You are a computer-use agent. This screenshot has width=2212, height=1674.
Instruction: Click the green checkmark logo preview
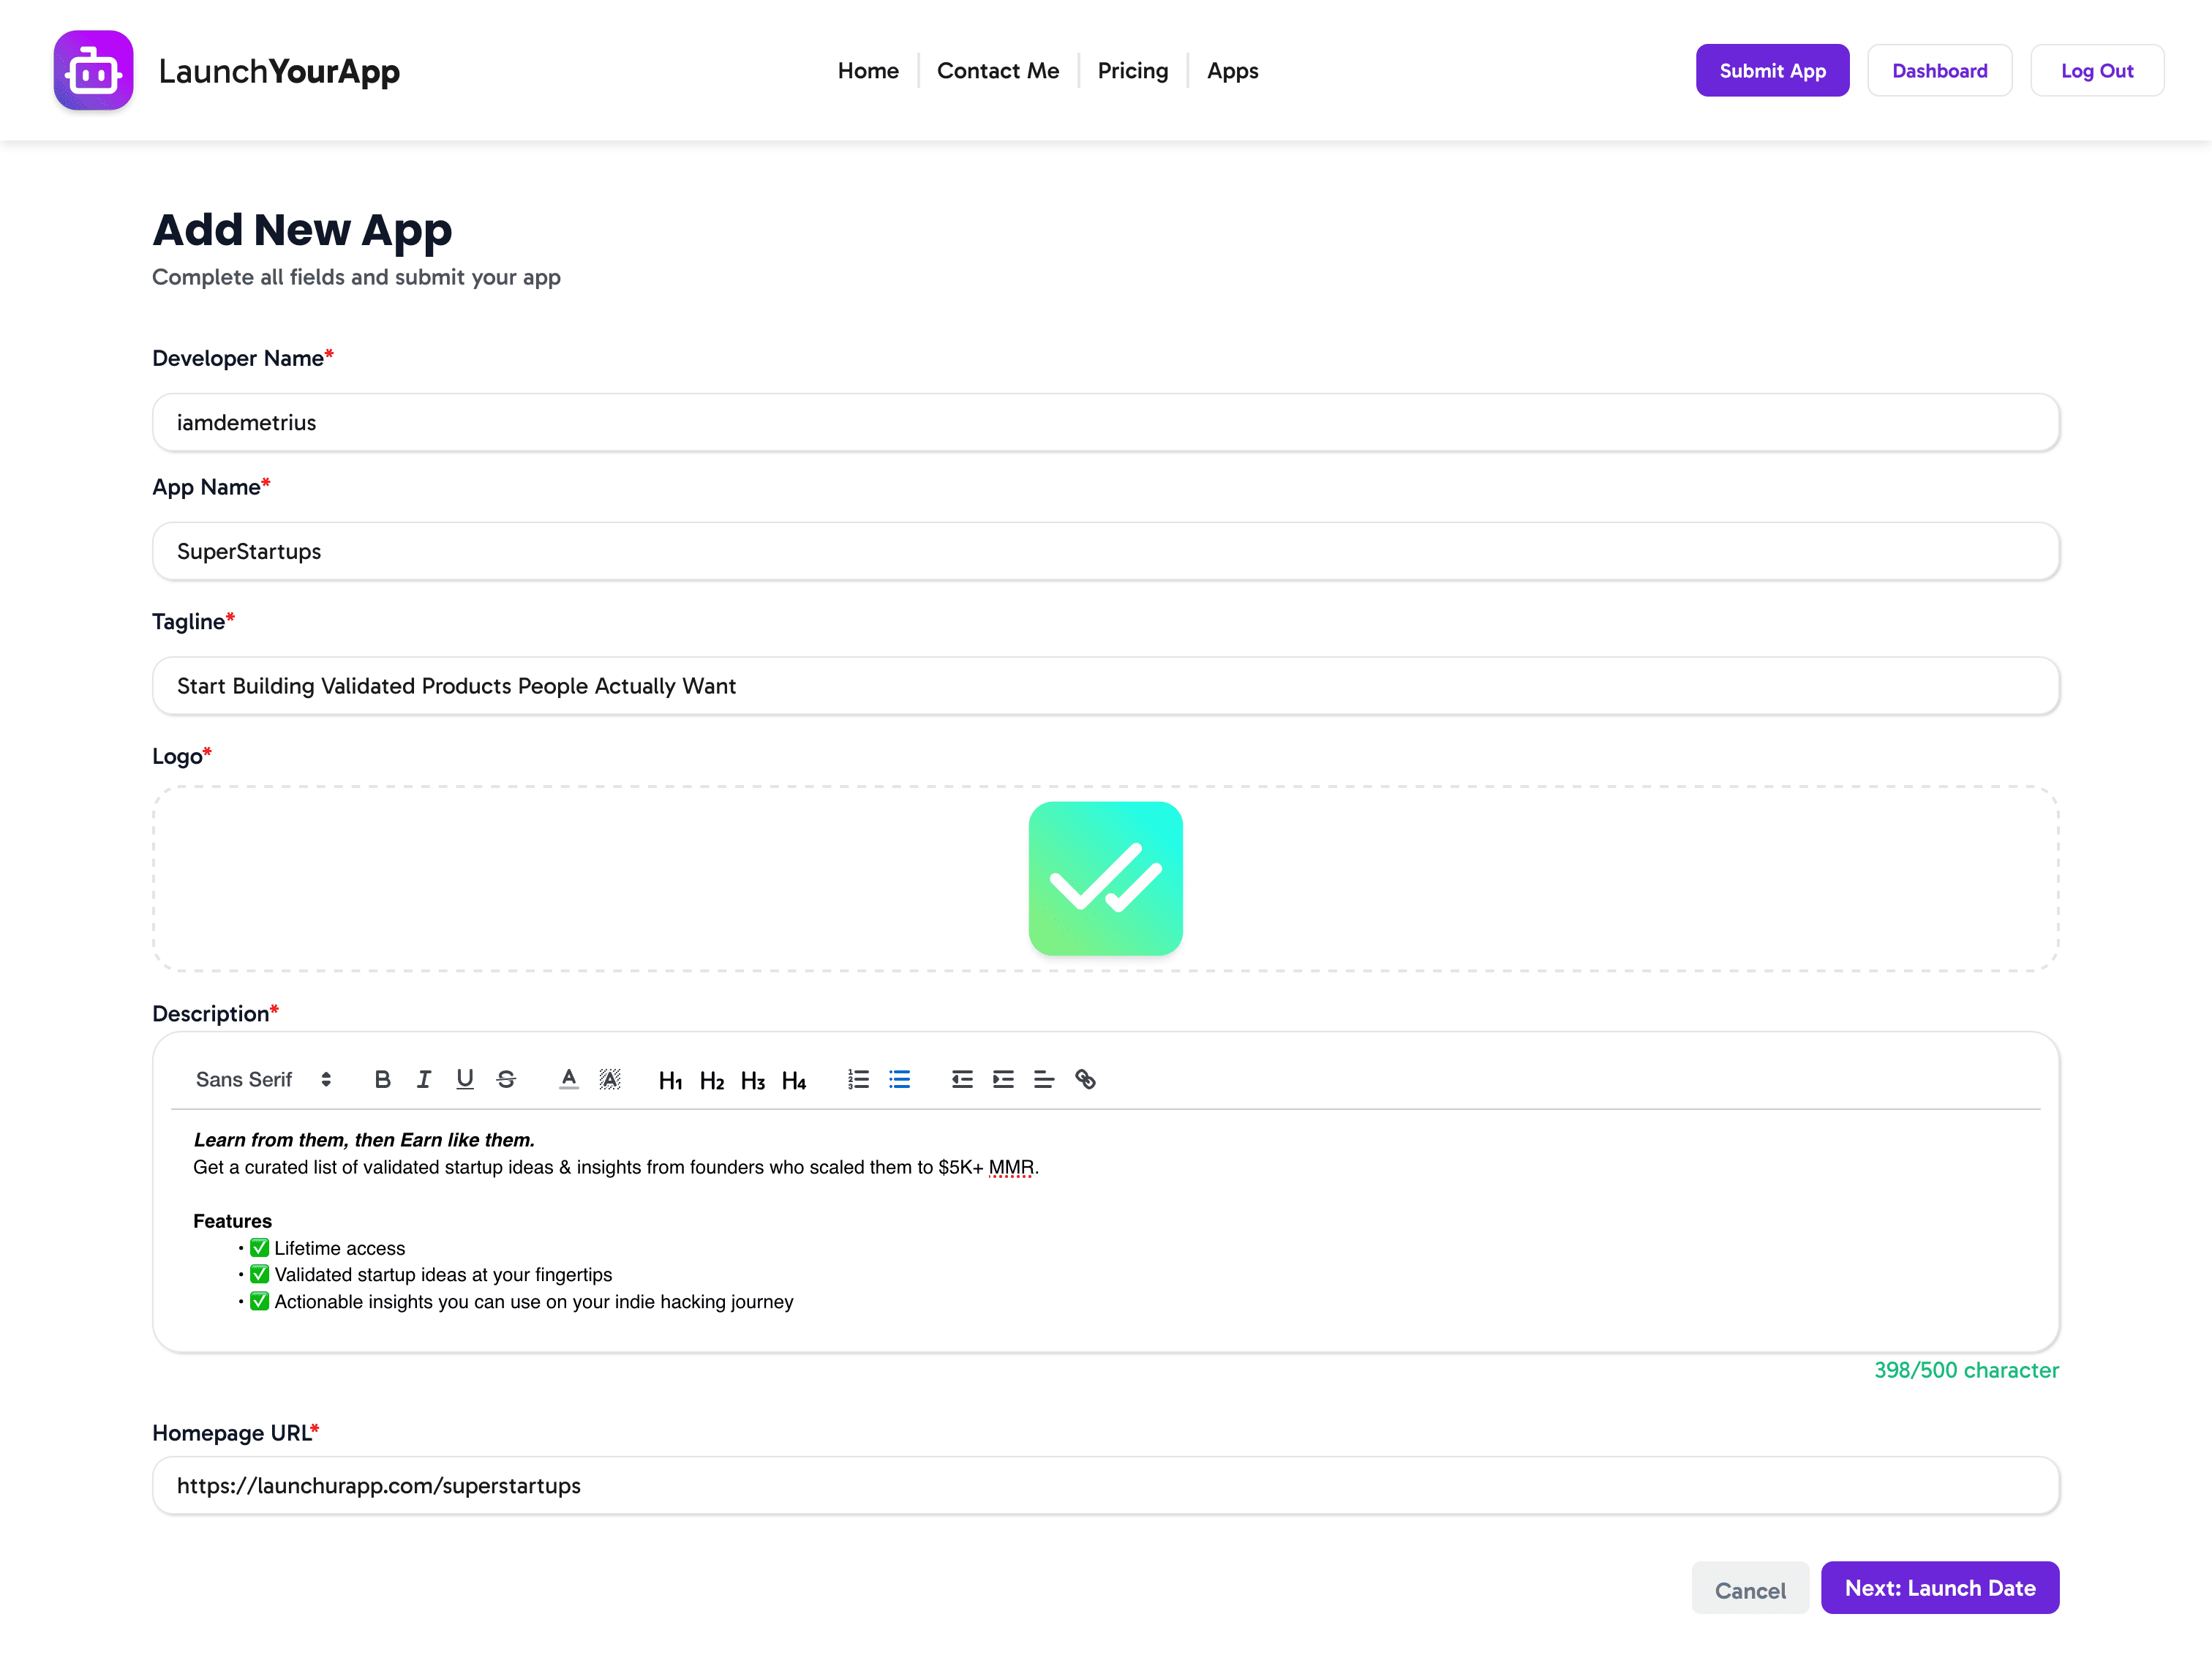tap(1105, 879)
